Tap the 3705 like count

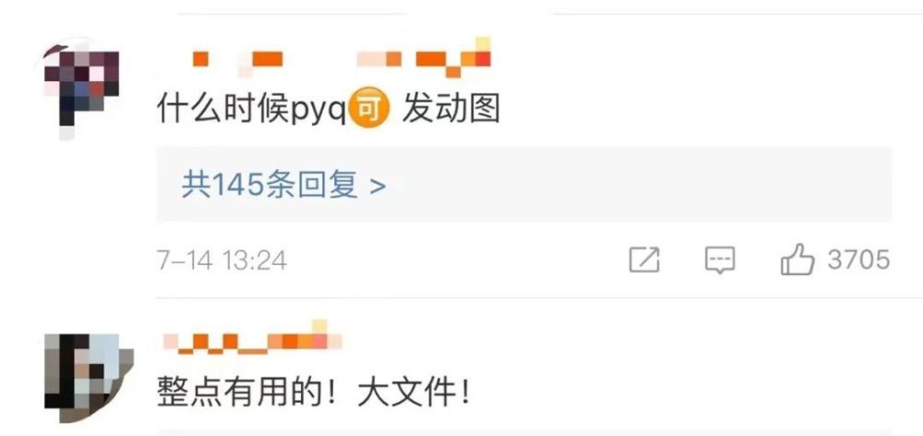[858, 260]
